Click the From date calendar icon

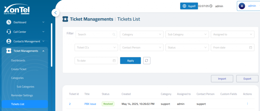(251, 47)
